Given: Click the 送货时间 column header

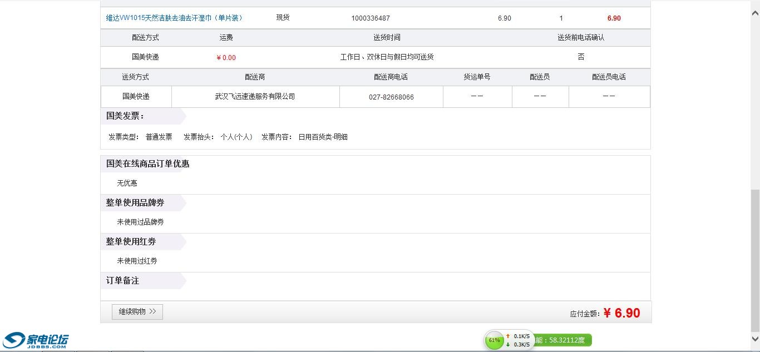Looking at the screenshot, I should click(x=387, y=38).
